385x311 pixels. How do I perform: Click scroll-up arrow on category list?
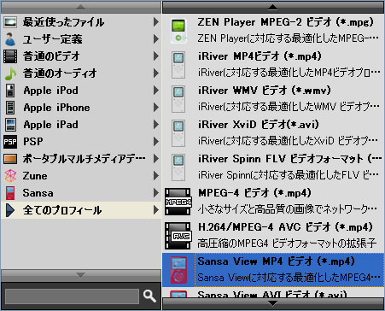(x=81, y=7)
